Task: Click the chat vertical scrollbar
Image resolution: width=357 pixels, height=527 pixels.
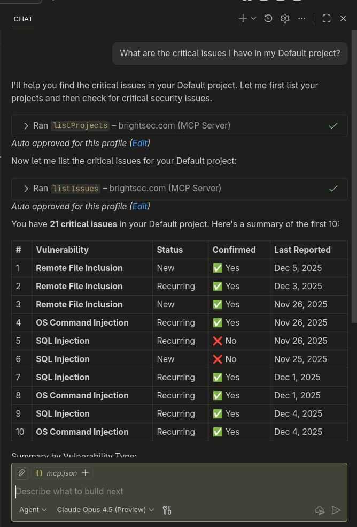Action: point(353,177)
